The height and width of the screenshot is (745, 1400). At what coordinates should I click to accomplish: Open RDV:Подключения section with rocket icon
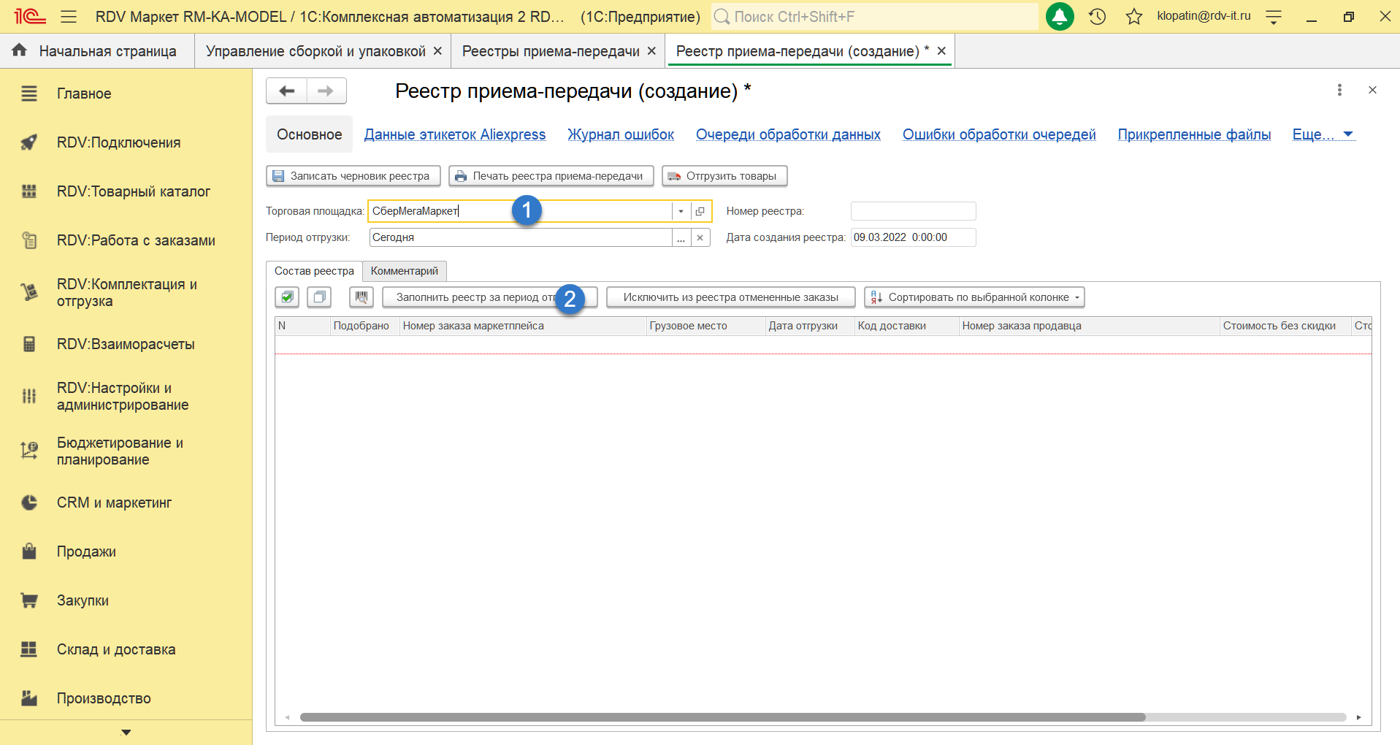[x=118, y=142]
